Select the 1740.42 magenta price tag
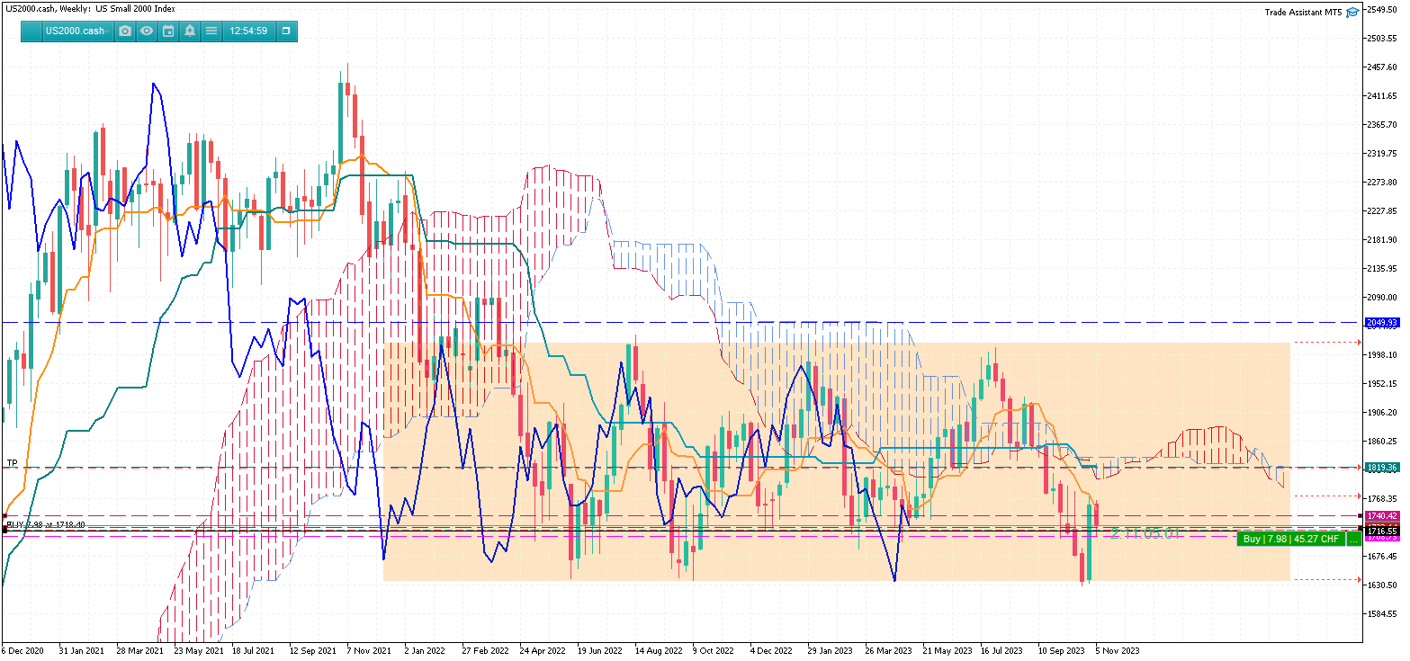The image size is (1410, 661). coord(1381,516)
